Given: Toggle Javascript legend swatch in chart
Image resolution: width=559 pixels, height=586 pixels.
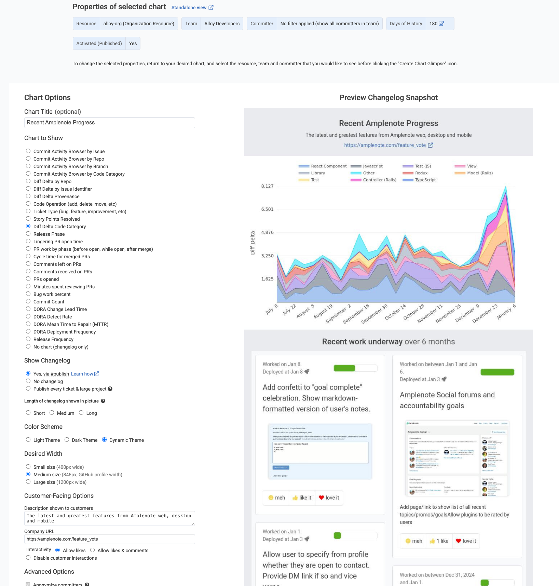Looking at the screenshot, I should 356,166.
